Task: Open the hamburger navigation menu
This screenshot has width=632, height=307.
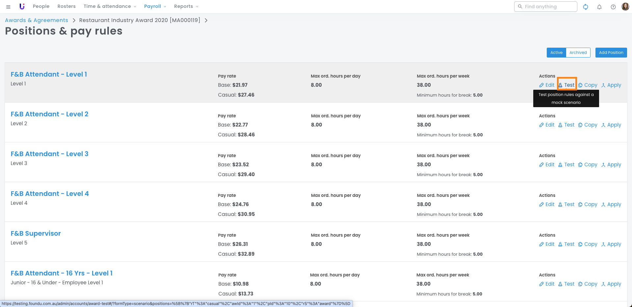Action: (x=8, y=7)
